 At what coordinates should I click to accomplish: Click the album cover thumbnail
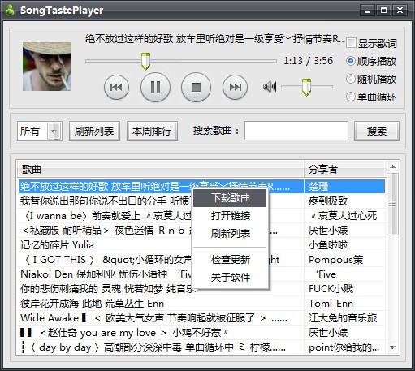[x=47, y=67]
